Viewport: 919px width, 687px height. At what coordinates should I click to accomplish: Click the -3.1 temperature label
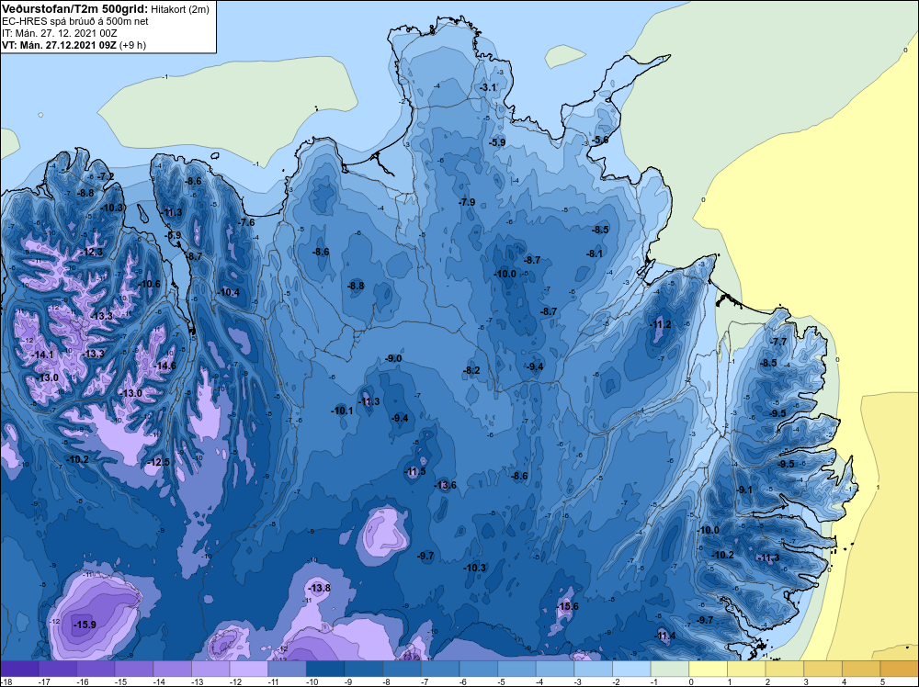(488, 87)
